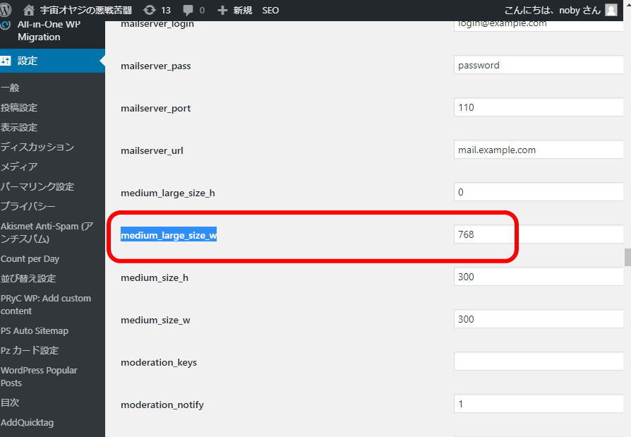
Task: Click the user avatar thumbnail
Action: click(x=611, y=10)
